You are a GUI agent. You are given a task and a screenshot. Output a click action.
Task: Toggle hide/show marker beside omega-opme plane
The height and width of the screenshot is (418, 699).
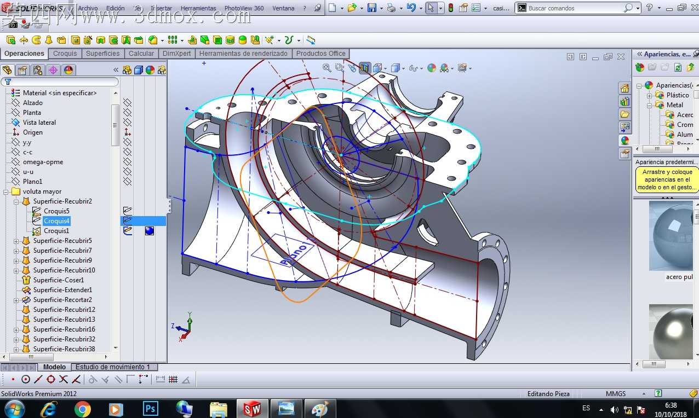[x=127, y=161]
